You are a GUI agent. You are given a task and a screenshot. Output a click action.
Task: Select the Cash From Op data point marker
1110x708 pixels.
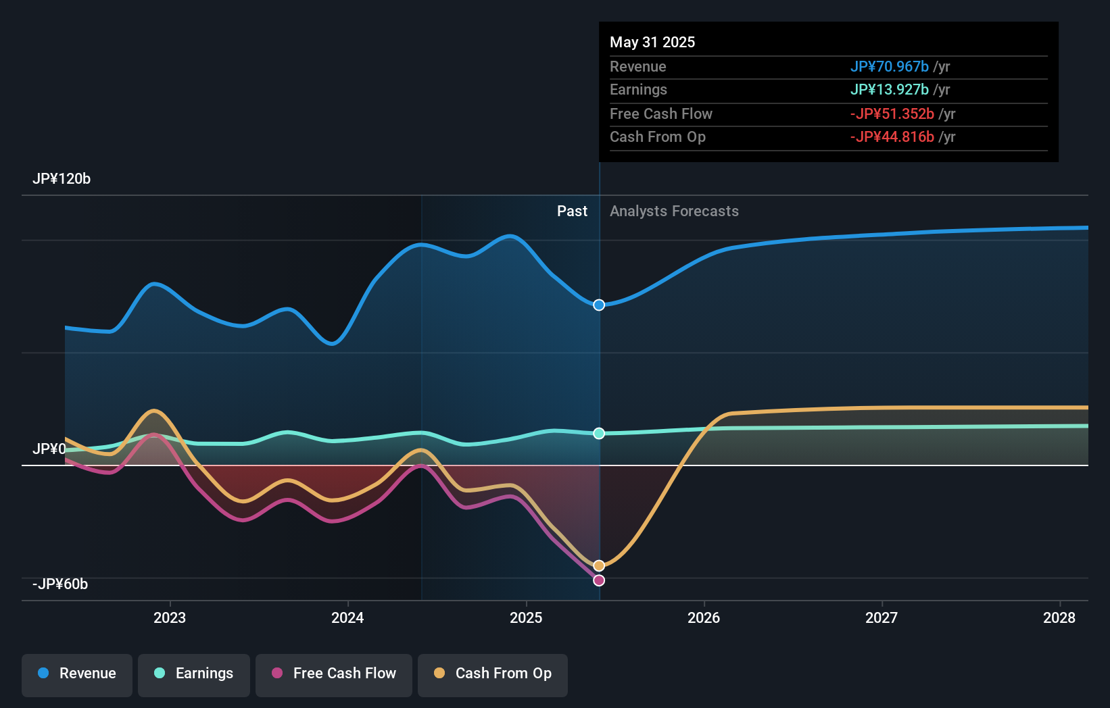[599, 565]
